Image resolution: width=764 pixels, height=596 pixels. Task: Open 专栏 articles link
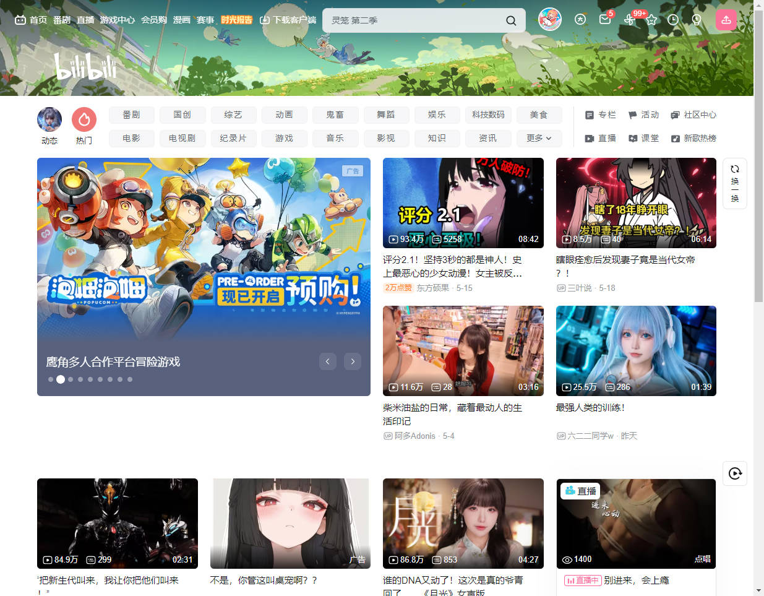click(x=601, y=115)
